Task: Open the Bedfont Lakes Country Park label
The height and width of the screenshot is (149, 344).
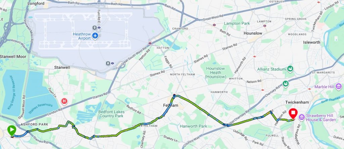Action: [112, 114]
